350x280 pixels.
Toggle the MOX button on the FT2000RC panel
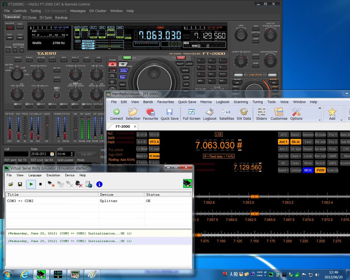pyautogui.click(x=10, y=38)
